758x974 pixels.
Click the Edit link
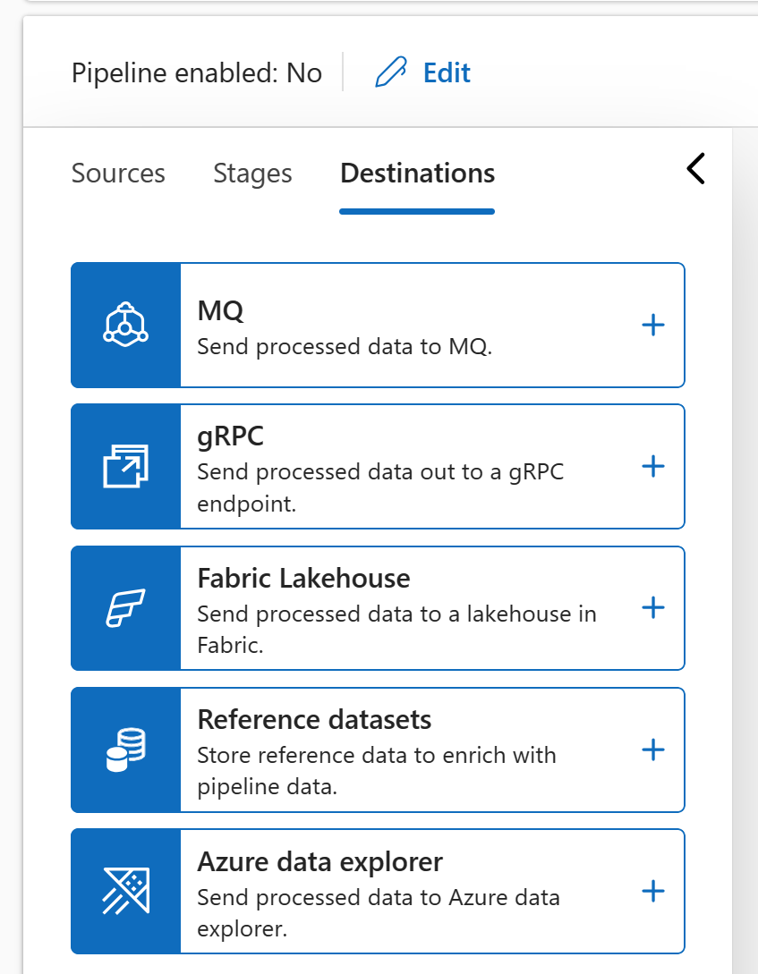447,72
